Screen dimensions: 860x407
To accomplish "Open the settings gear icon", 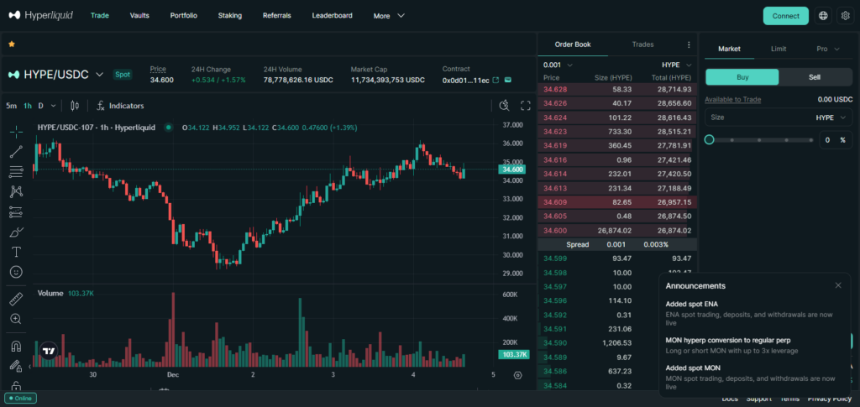I will (x=845, y=15).
